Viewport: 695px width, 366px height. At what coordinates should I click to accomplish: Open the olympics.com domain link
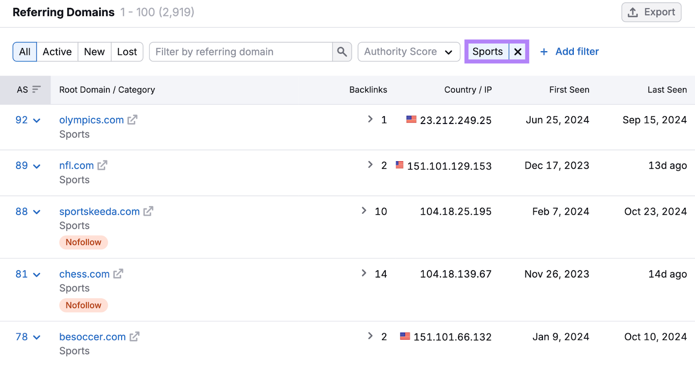pos(92,120)
